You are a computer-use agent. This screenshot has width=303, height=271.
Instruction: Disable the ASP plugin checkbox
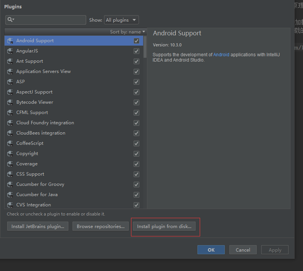coord(136,82)
